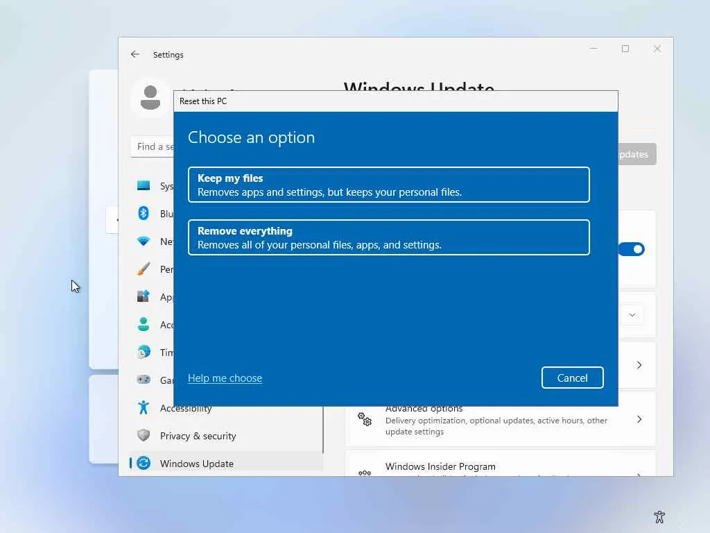Click the desktop accessibility figure icon
The width and height of the screenshot is (710, 533).
pyautogui.click(x=659, y=516)
